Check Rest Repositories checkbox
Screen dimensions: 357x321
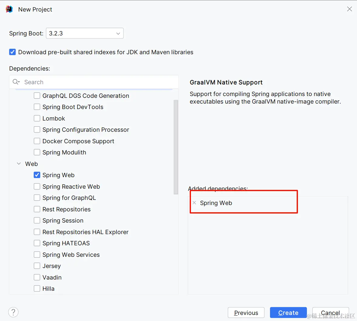coord(37,209)
